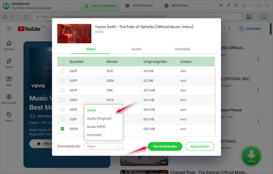Enable the 720P quality checkbox
Viewport: 273px width, 174px height.
point(62,119)
